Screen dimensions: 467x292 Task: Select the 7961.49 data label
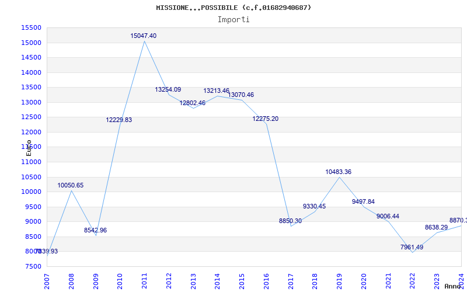pos(412,247)
